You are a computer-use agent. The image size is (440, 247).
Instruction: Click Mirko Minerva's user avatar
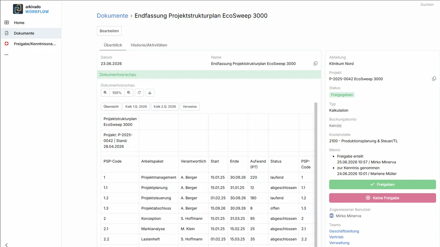point(332,216)
